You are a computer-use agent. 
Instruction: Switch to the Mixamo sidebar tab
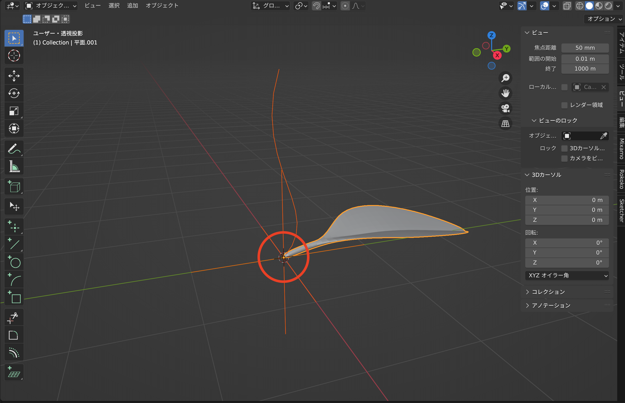pos(621,149)
